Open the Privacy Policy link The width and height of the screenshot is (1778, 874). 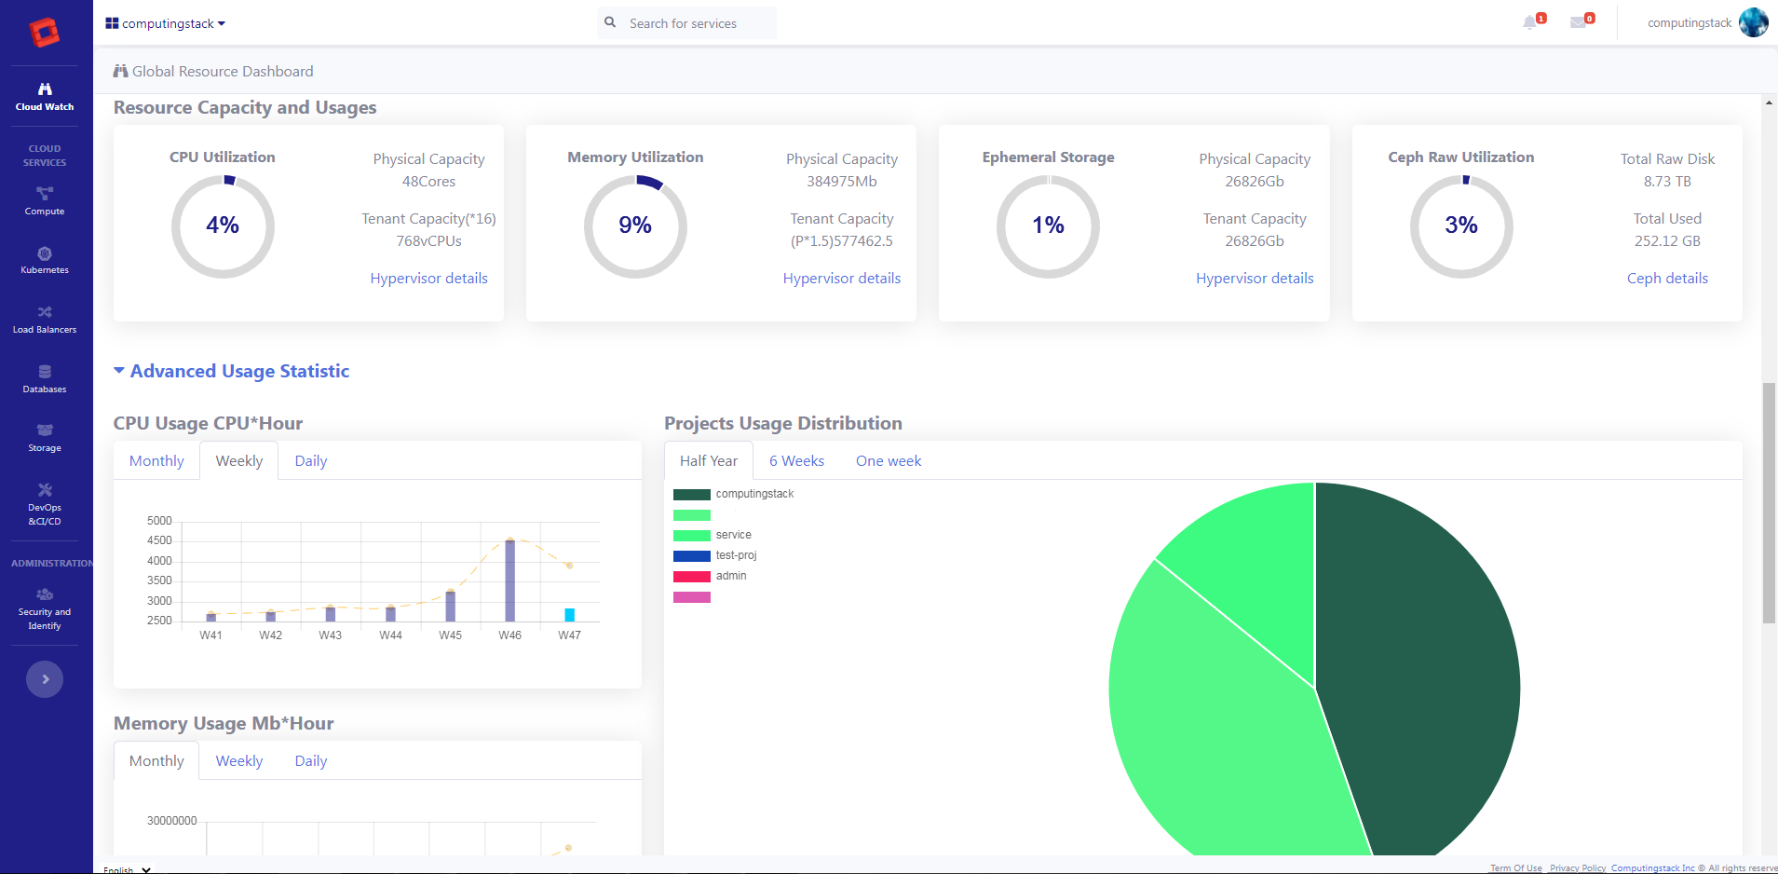tap(1578, 868)
